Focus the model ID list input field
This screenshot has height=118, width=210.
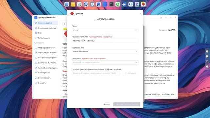(x=96, y=73)
